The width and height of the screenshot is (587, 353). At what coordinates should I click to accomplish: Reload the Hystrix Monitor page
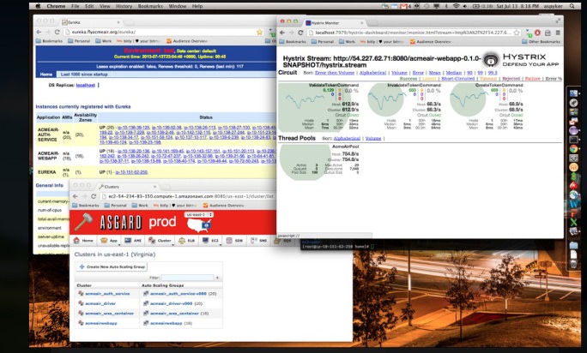(300, 33)
